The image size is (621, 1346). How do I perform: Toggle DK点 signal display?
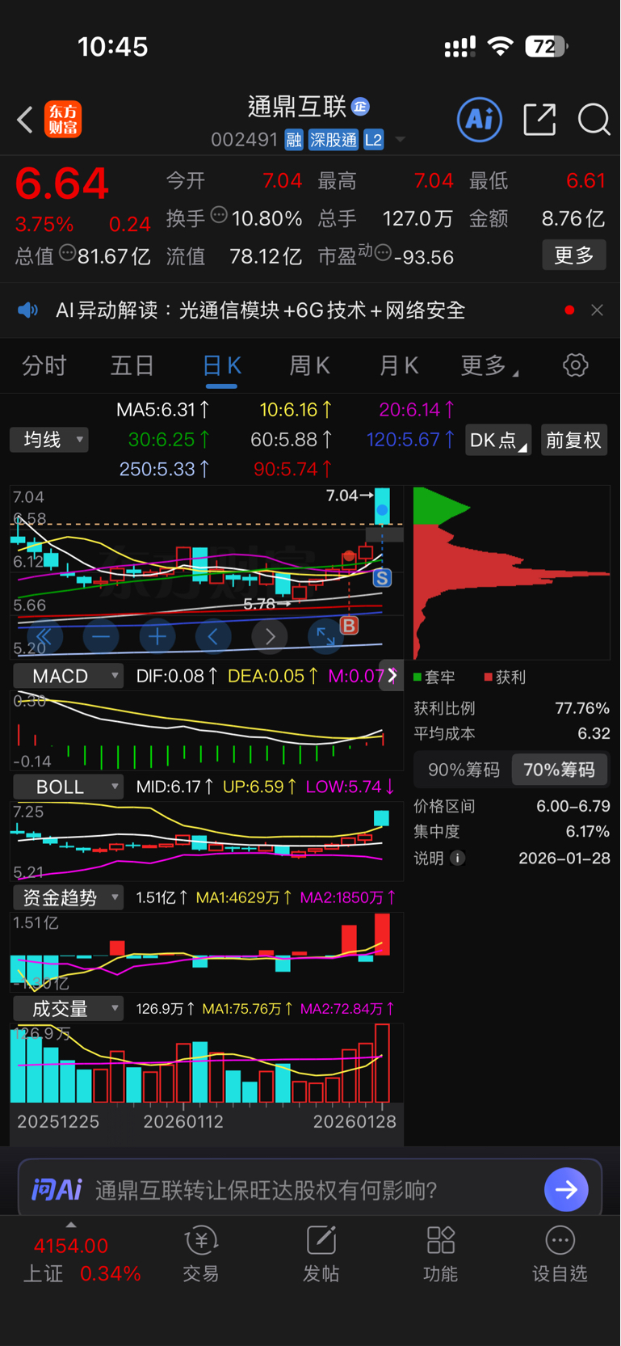pyautogui.click(x=498, y=440)
